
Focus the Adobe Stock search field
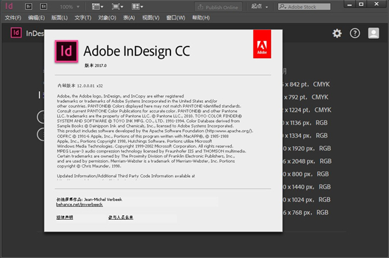point(304,6)
